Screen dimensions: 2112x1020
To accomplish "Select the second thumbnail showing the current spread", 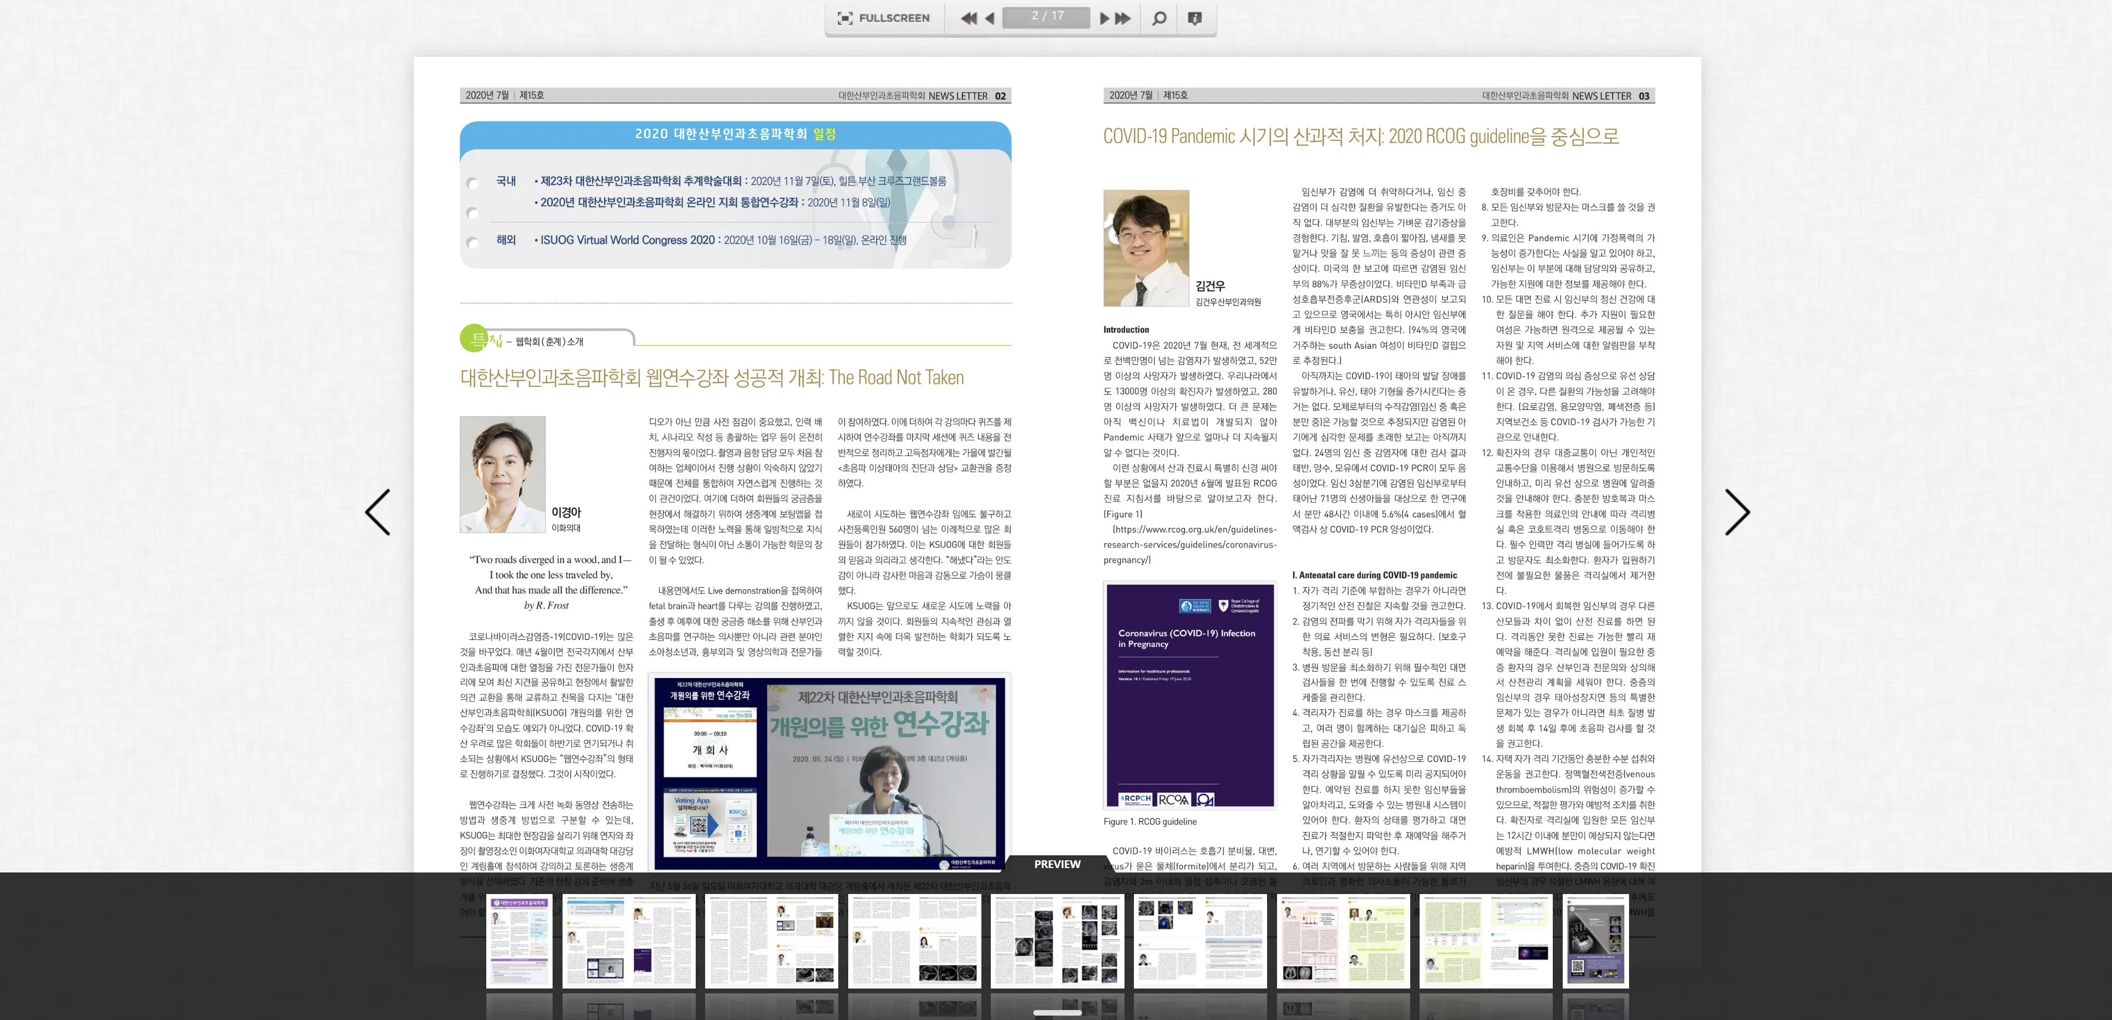I will [x=629, y=940].
